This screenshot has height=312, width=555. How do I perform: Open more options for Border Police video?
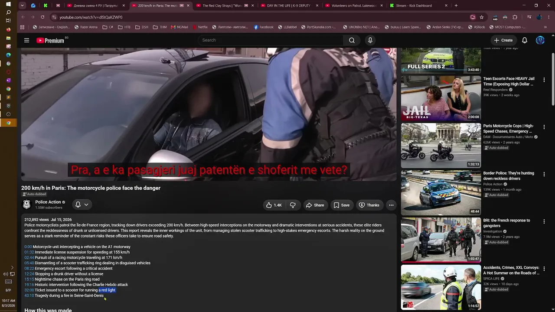coord(544,174)
